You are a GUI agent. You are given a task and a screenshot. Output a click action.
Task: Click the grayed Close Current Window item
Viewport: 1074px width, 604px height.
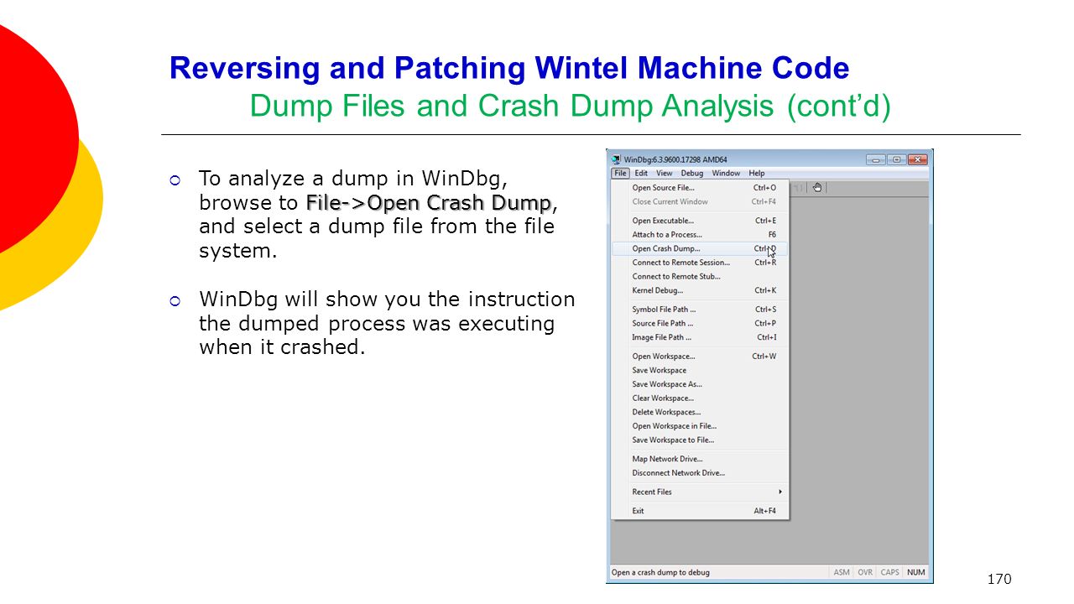[701, 201]
